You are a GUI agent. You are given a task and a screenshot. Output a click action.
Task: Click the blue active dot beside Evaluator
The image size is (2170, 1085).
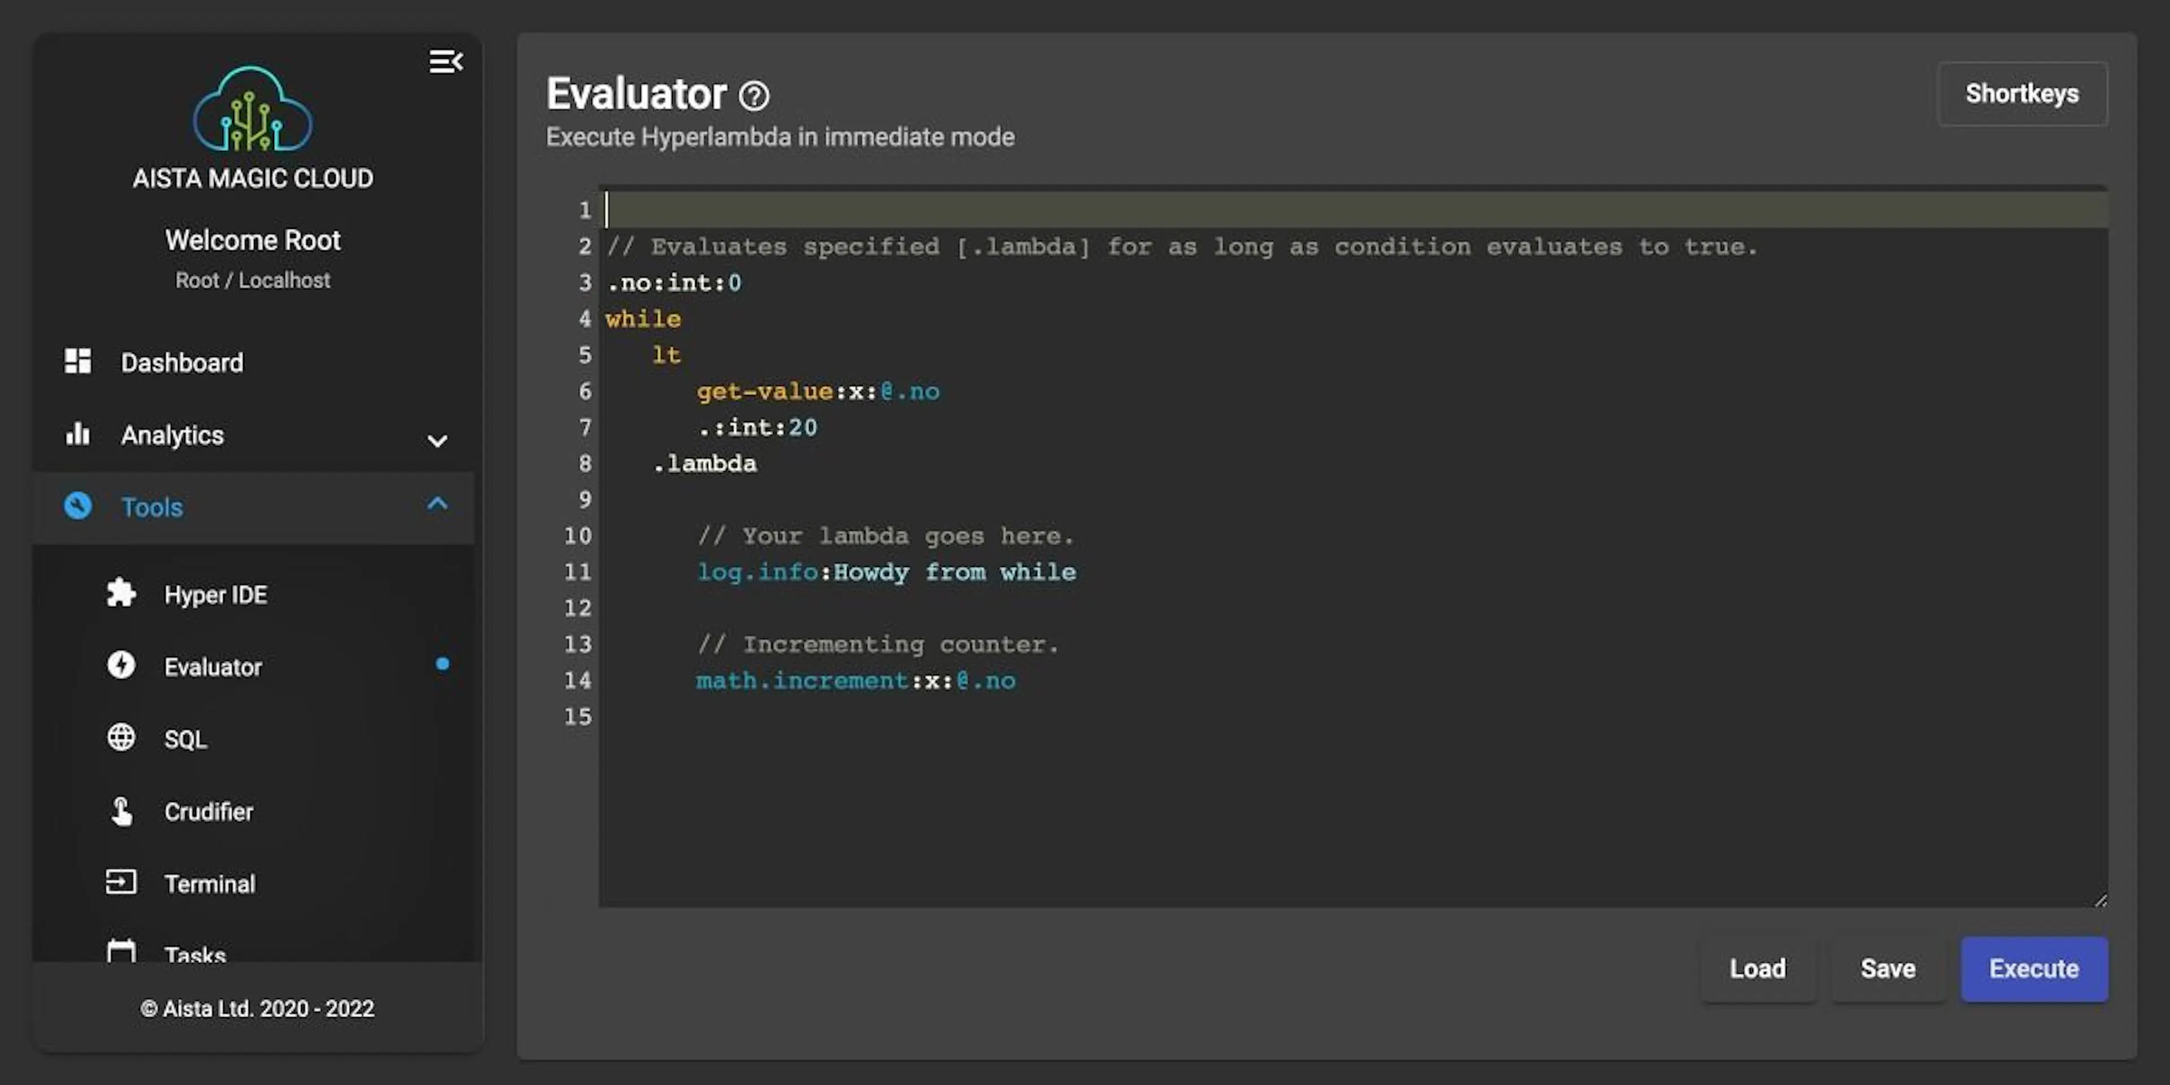click(x=442, y=664)
